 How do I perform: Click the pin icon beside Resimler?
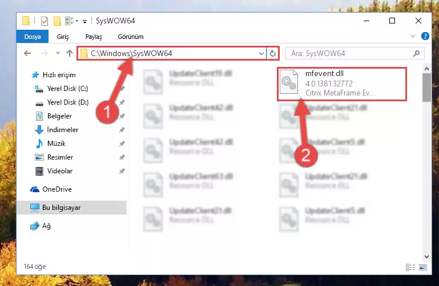pyautogui.click(x=122, y=157)
